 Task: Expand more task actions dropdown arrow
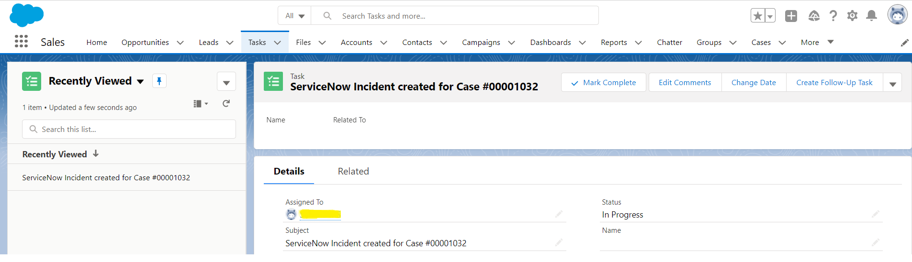[892, 83]
